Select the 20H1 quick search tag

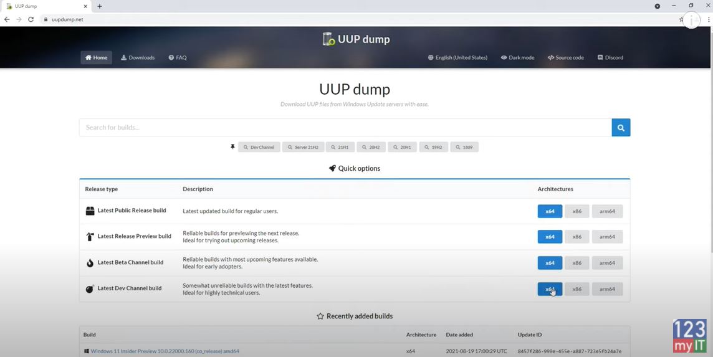(x=403, y=147)
